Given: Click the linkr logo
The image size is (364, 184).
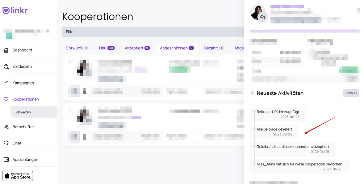Looking at the screenshot, I should [15, 10].
